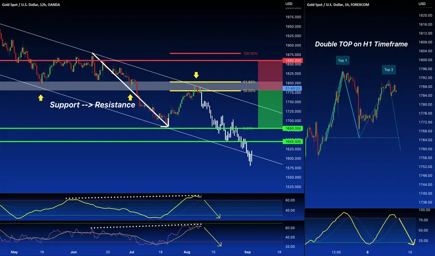This screenshot has height=256, width=435.
Task: Click 1925.000 on the 12h price axis
Action: (293, 36)
